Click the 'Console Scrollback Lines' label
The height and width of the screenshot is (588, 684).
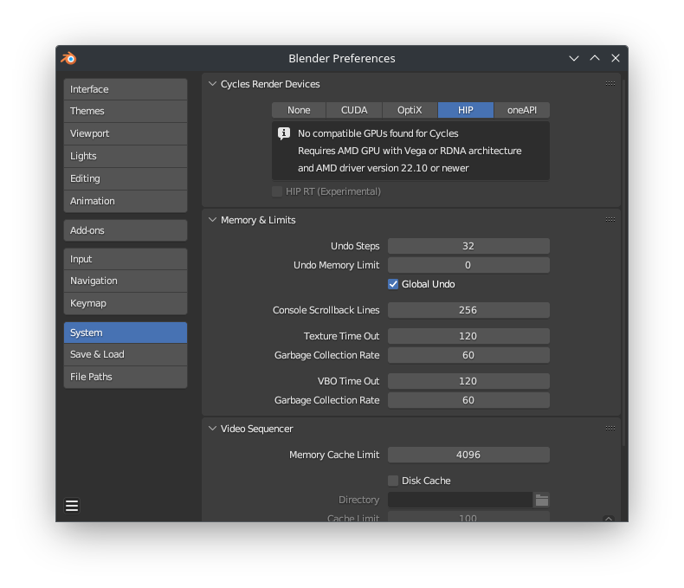[x=326, y=310]
